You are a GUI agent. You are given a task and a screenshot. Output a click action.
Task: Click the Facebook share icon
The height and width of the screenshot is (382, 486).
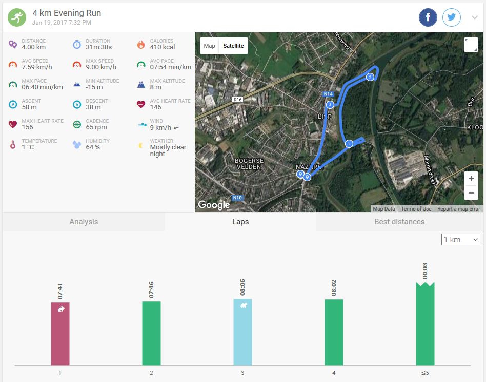click(x=428, y=18)
